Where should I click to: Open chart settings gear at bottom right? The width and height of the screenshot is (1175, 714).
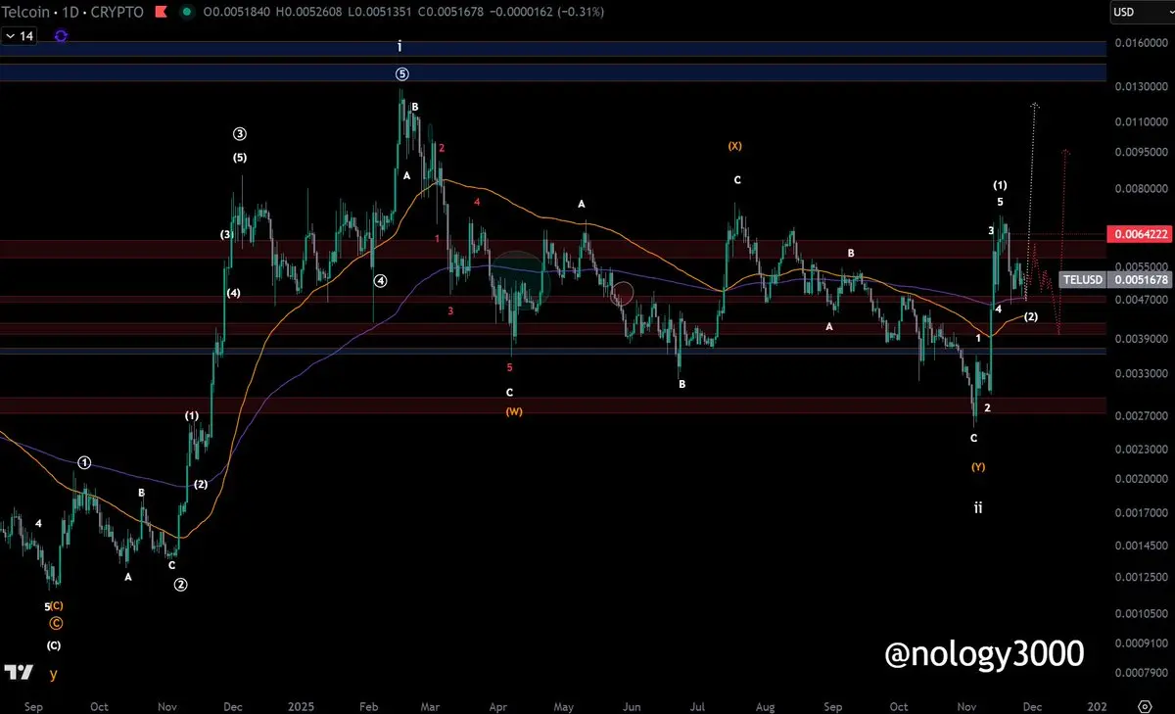coord(1144,705)
